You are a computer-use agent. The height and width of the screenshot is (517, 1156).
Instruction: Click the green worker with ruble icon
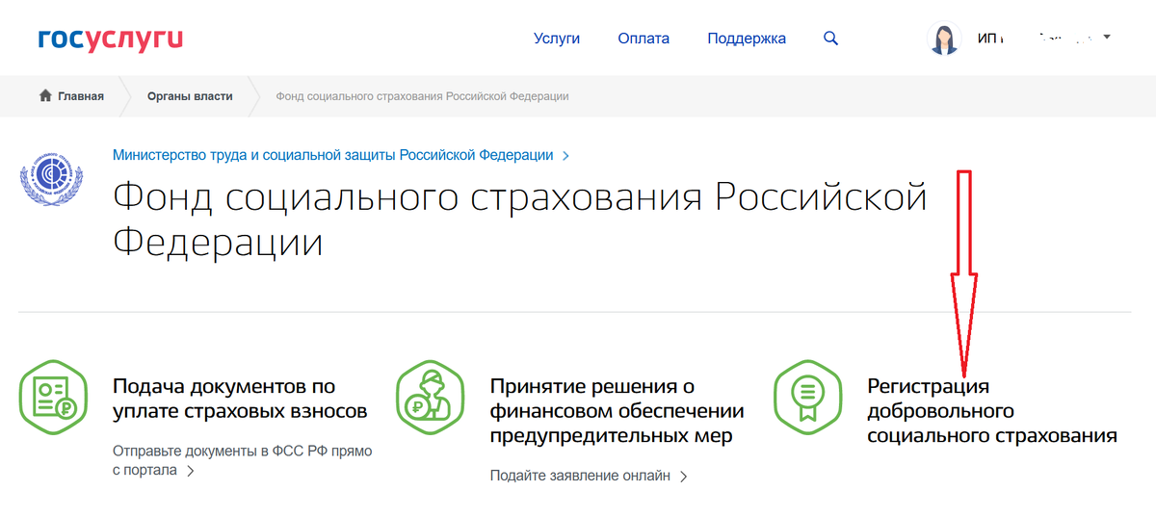[431, 400]
